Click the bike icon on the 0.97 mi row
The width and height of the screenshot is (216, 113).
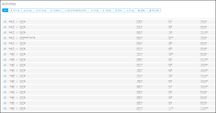click(x=5, y=65)
